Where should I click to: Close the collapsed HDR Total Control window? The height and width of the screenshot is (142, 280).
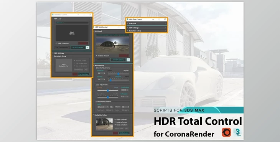click(x=165, y=19)
